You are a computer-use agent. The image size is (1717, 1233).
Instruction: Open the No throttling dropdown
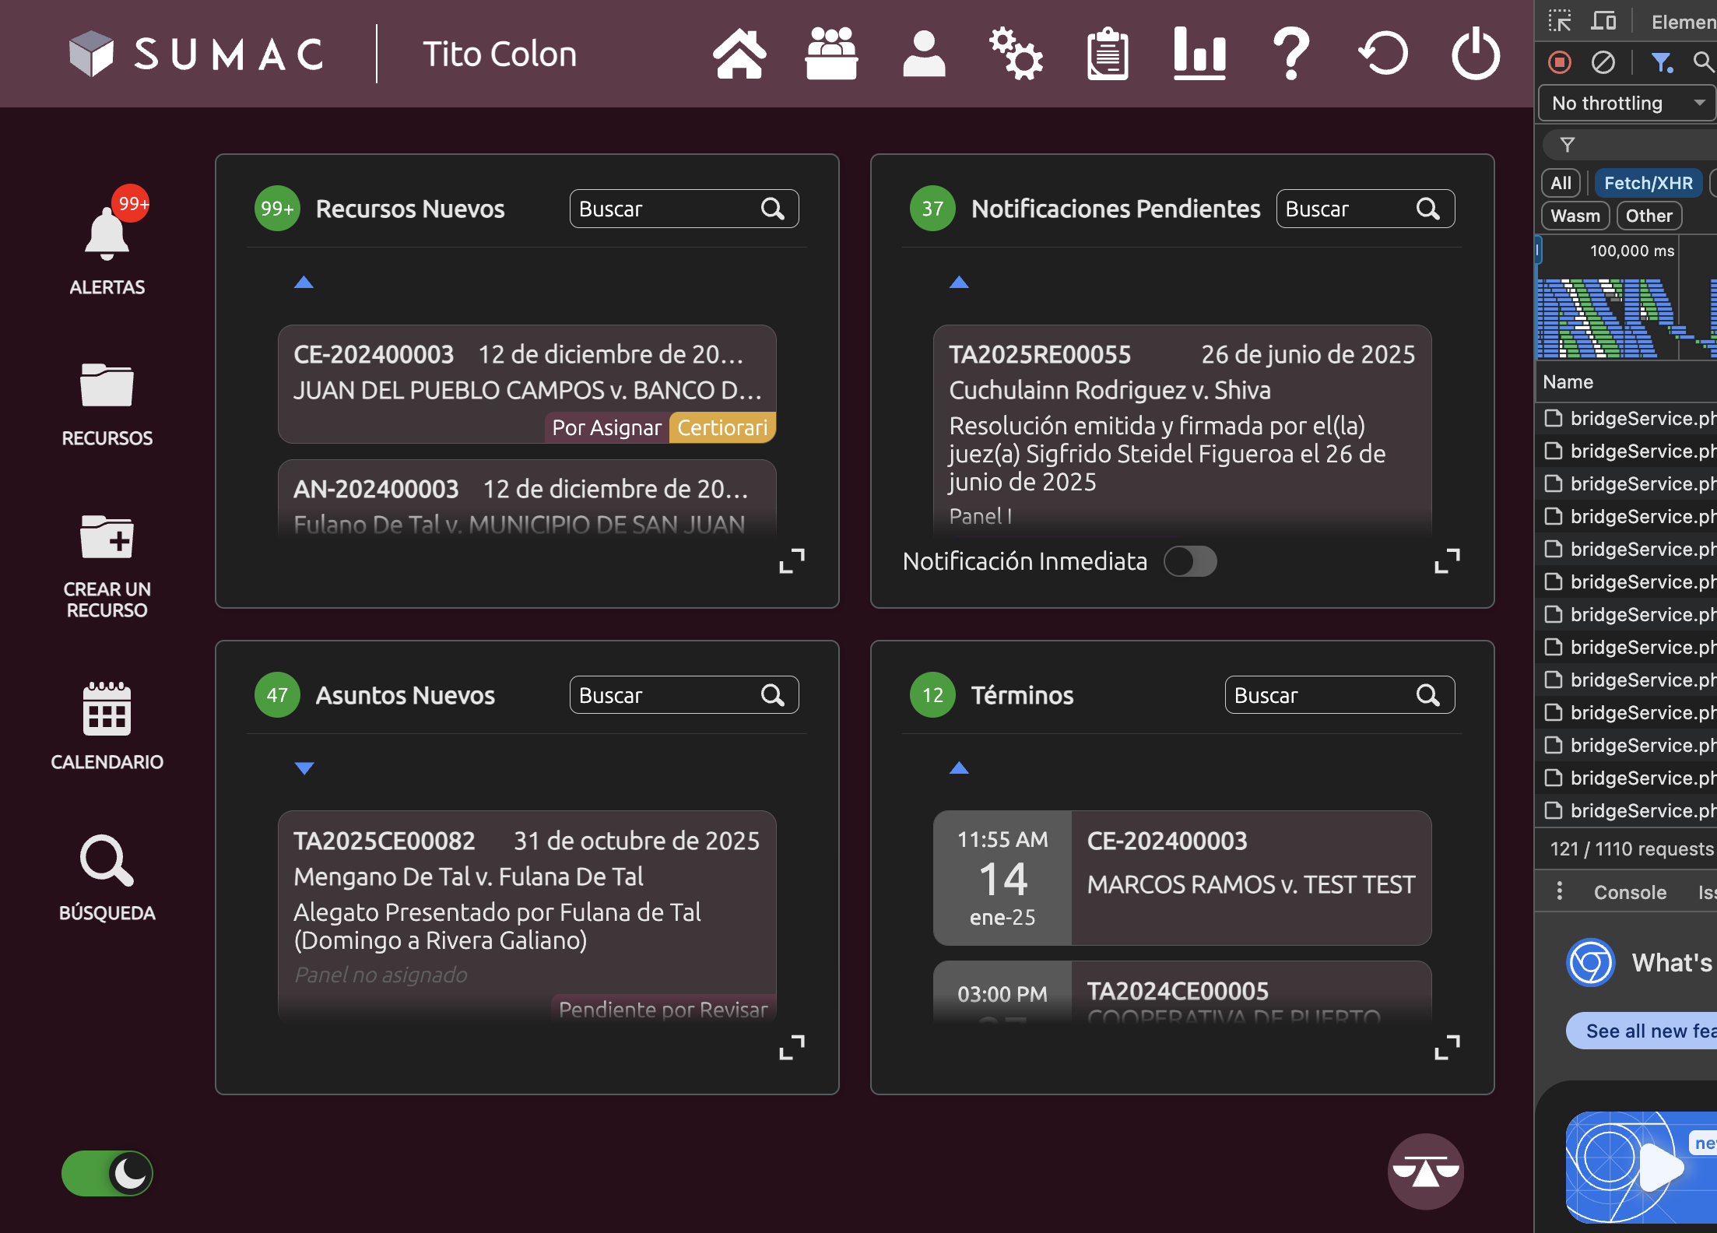point(1626,103)
